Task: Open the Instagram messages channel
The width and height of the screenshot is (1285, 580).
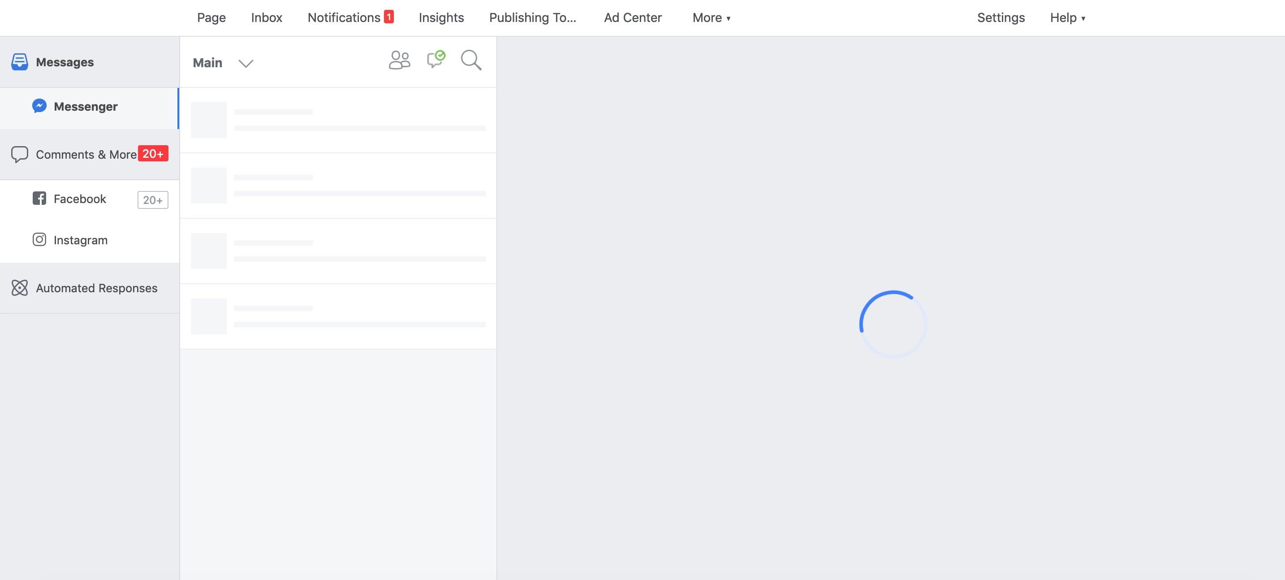Action: (80, 240)
